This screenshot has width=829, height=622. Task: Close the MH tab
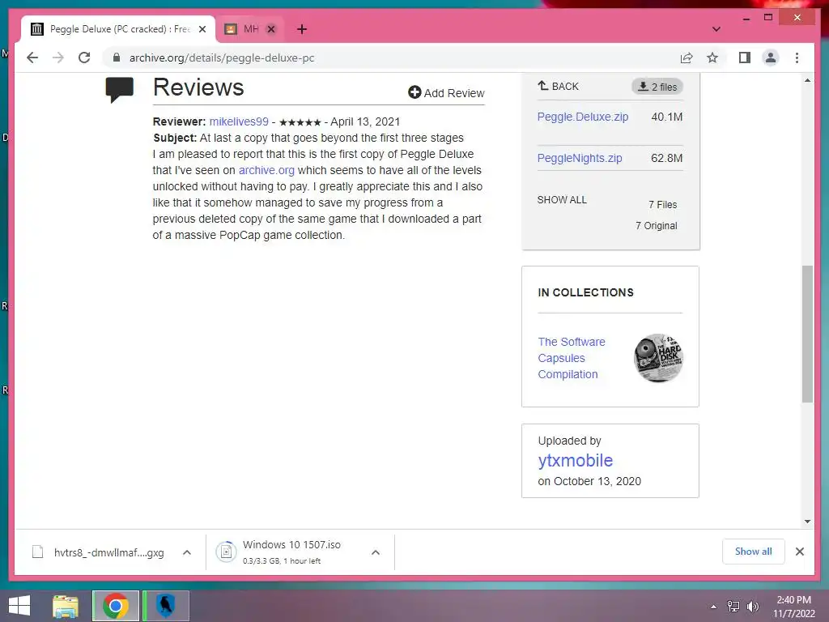pos(271,29)
